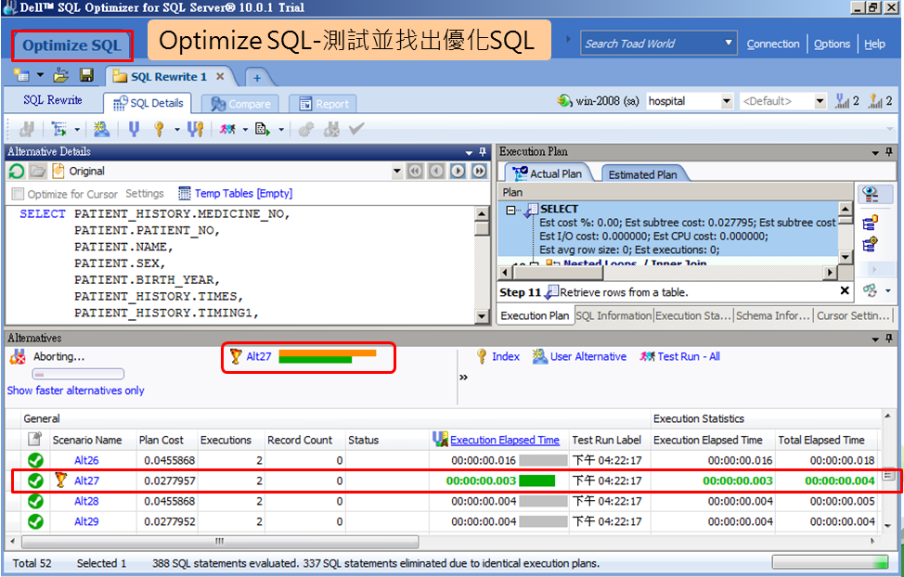Open the Original scenario dropdown arrow
Viewport: 904px width, 577px height.
pos(396,172)
